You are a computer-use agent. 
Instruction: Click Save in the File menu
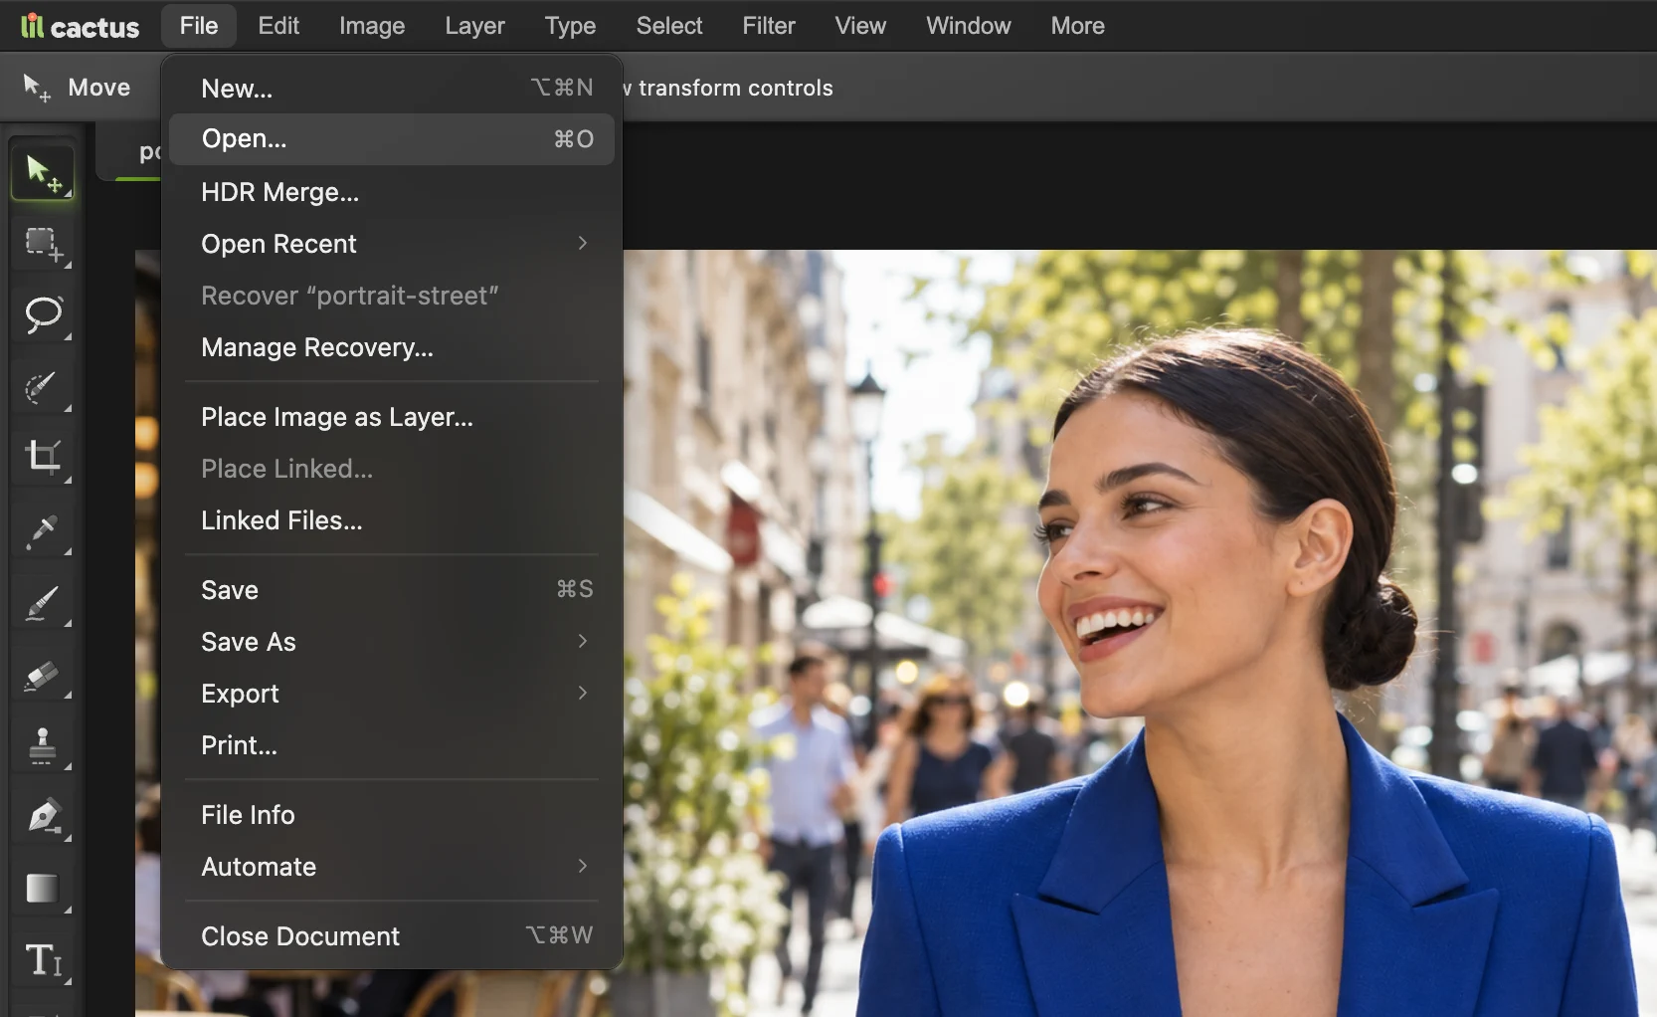(392, 590)
